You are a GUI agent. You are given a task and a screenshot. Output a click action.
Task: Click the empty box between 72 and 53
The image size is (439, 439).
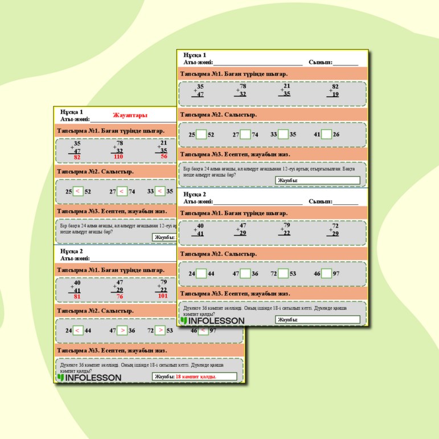point(283,273)
